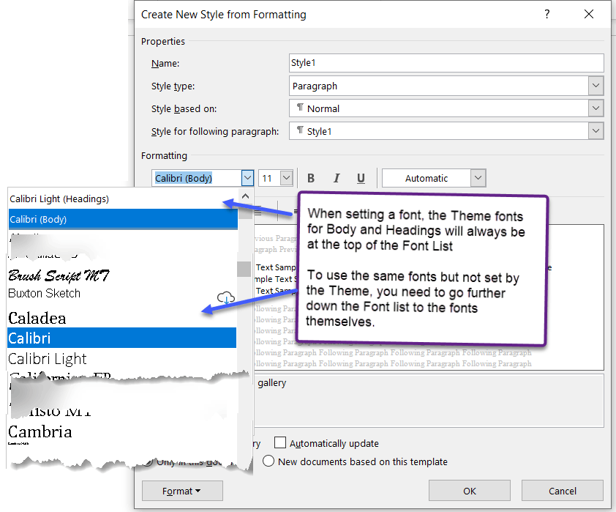Open the Style type dropdown

pos(596,86)
